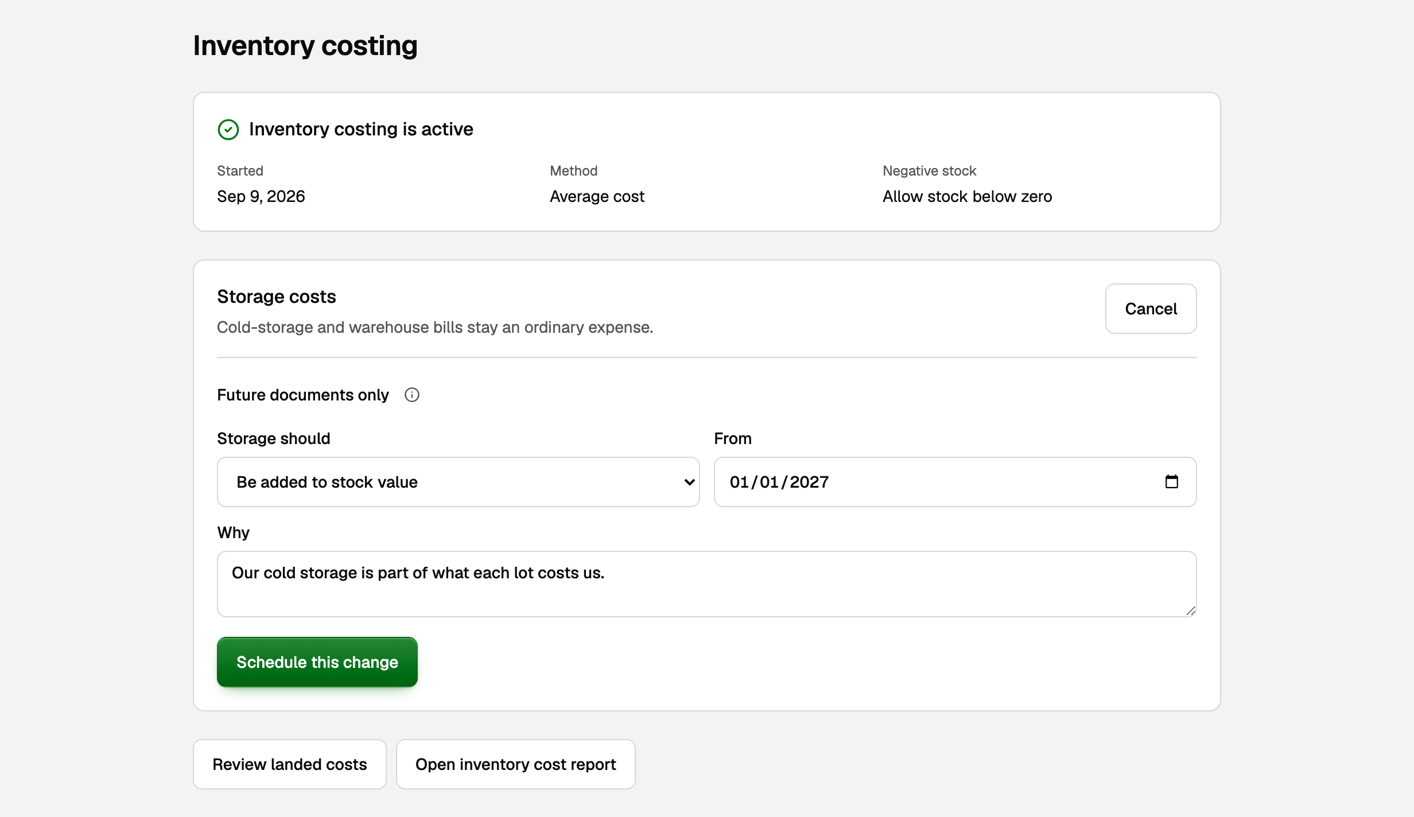Click the Sep 9, 2026 start date
Screen dimensions: 1414x817
coord(261,196)
